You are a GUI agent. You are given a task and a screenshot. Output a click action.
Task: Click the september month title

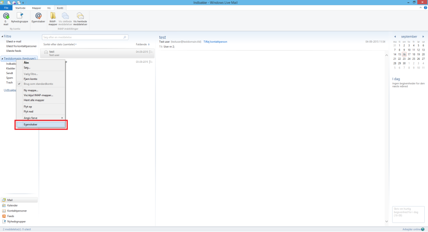(x=409, y=36)
